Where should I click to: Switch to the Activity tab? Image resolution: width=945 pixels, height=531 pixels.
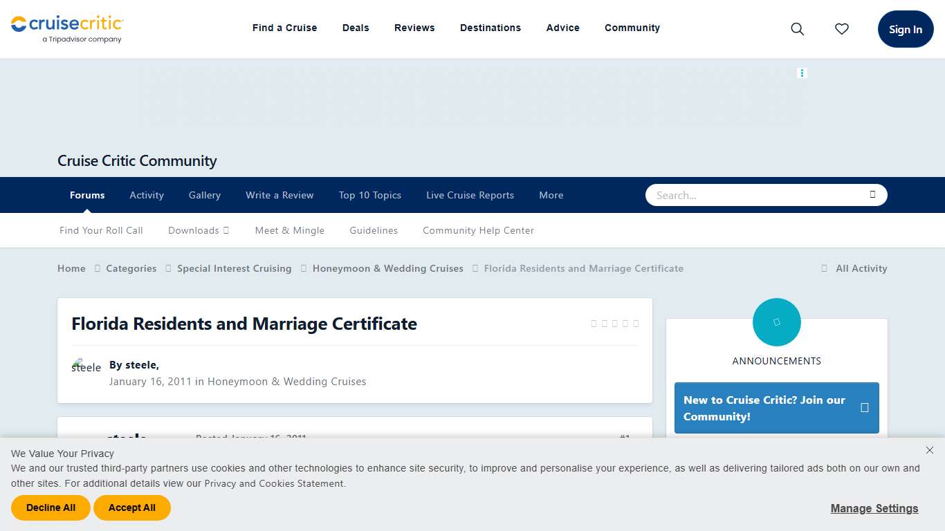point(146,195)
